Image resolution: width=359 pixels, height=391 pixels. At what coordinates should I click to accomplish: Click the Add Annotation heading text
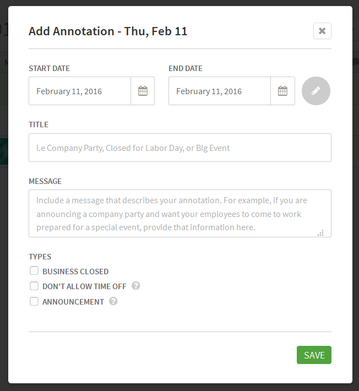point(108,31)
